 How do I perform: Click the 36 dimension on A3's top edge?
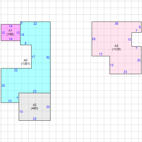point(116,24)
